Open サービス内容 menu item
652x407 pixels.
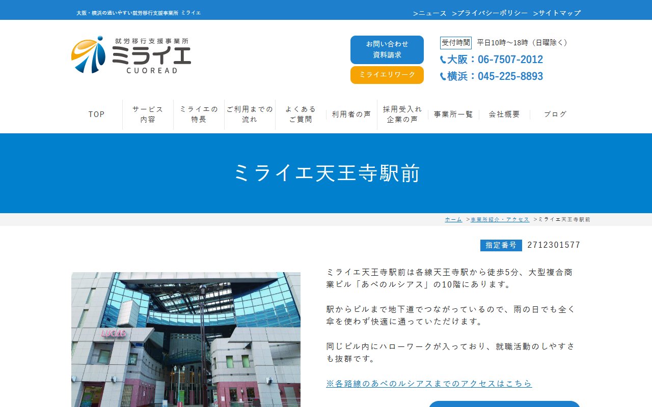(x=148, y=114)
